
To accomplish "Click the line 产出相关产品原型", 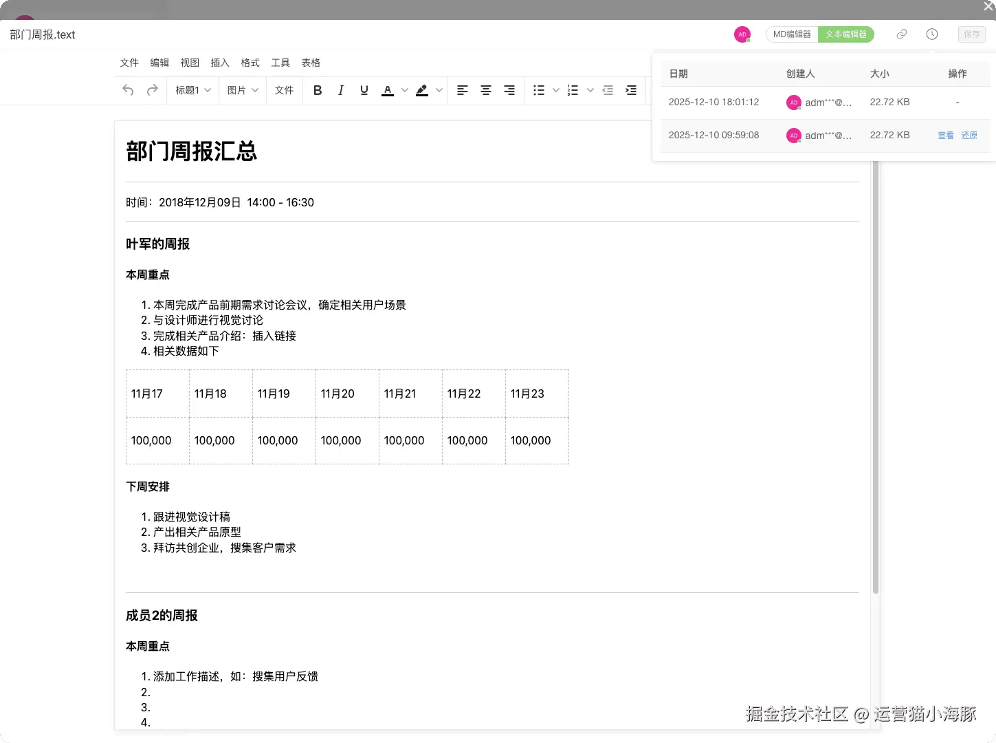I will (x=197, y=532).
